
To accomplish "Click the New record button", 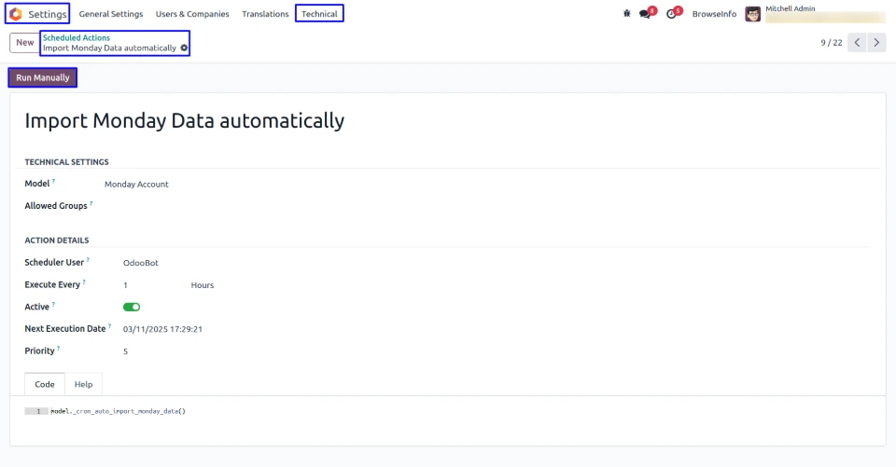I will (x=24, y=43).
